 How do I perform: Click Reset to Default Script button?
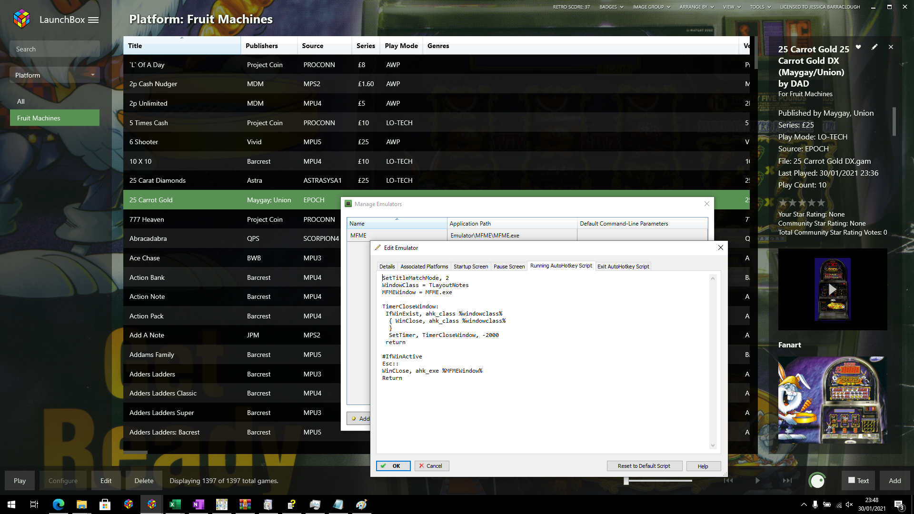tap(644, 466)
